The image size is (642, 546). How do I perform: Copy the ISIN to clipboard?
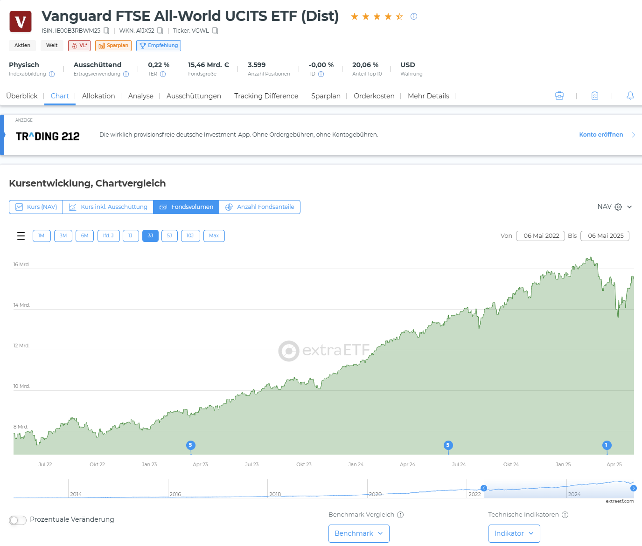point(106,31)
